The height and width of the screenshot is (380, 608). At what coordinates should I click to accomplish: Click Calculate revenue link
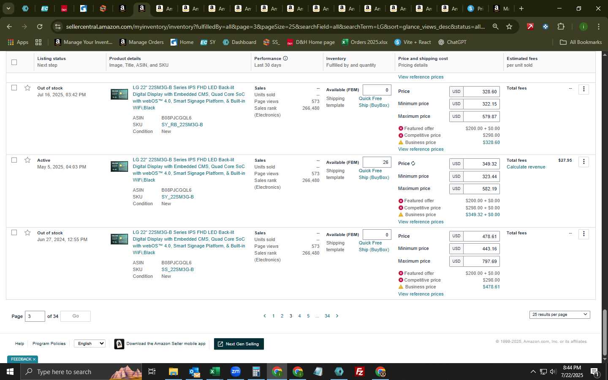526,167
